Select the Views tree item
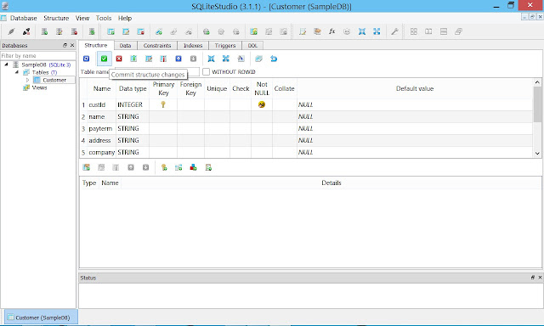Image resolution: width=544 pixels, height=326 pixels. 39,87
